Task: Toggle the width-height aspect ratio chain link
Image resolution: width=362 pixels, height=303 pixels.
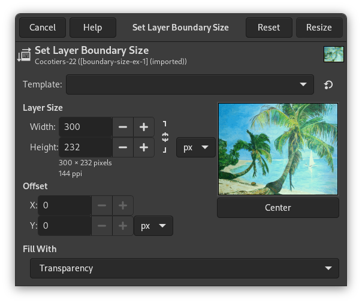Action: (x=165, y=137)
